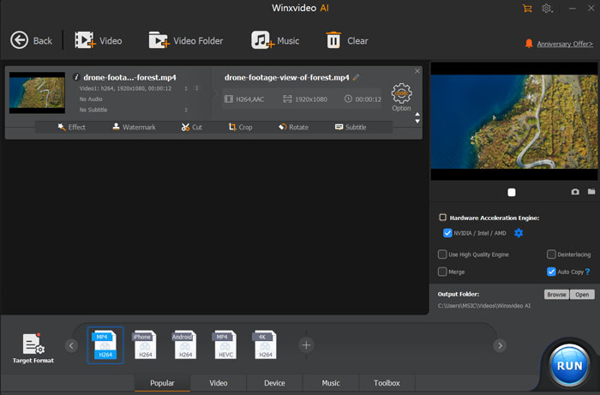Screen dimensions: 600x395
Task: Take a snapshot with the camera icon
Action: (x=575, y=192)
